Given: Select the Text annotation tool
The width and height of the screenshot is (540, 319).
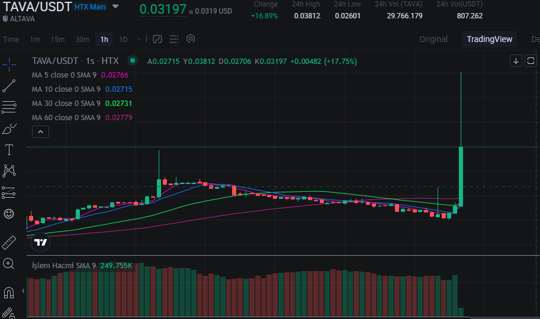Looking at the screenshot, I should [9, 149].
